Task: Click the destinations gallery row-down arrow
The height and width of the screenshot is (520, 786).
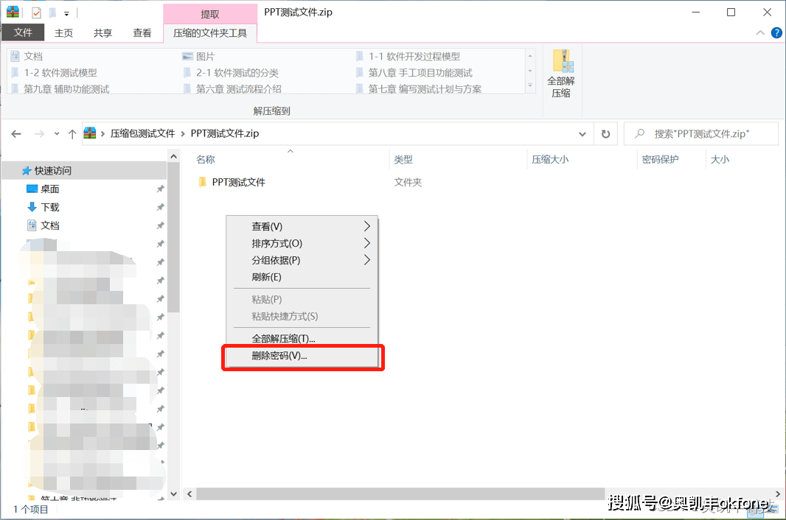Action: (530, 71)
